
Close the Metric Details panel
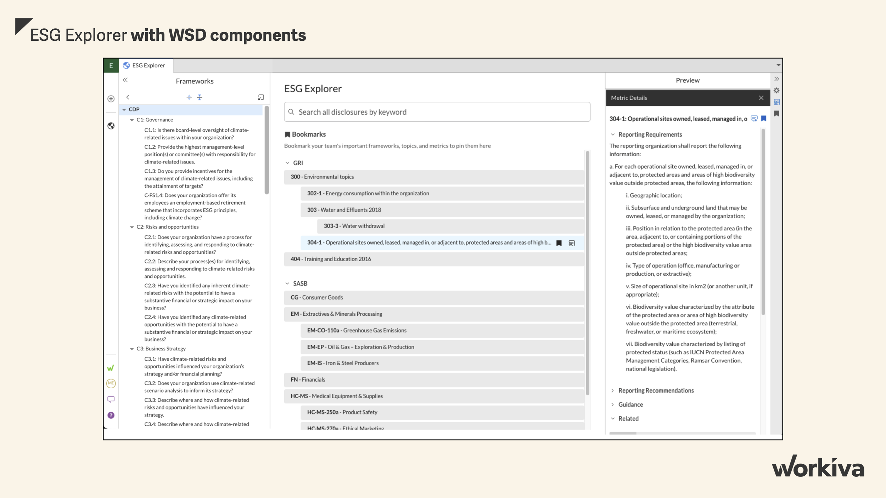click(761, 98)
